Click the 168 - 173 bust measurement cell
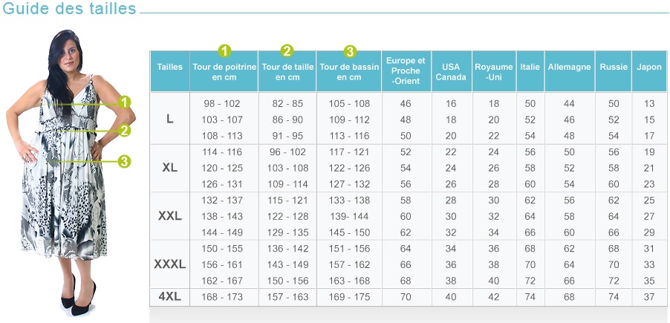The height and width of the screenshot is (323, 670). [x=222, y=297]
